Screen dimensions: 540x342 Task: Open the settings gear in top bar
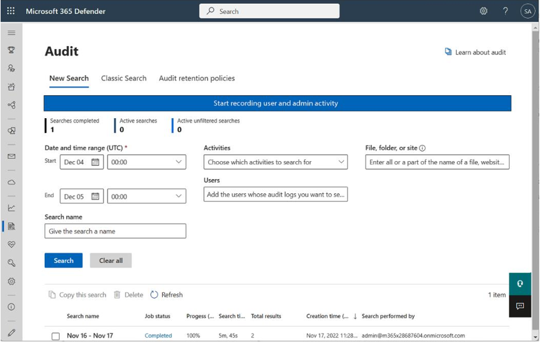[483, 11]
